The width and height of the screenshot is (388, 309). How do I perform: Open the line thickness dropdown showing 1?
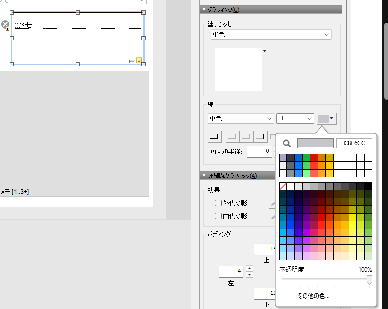(295, 119)
